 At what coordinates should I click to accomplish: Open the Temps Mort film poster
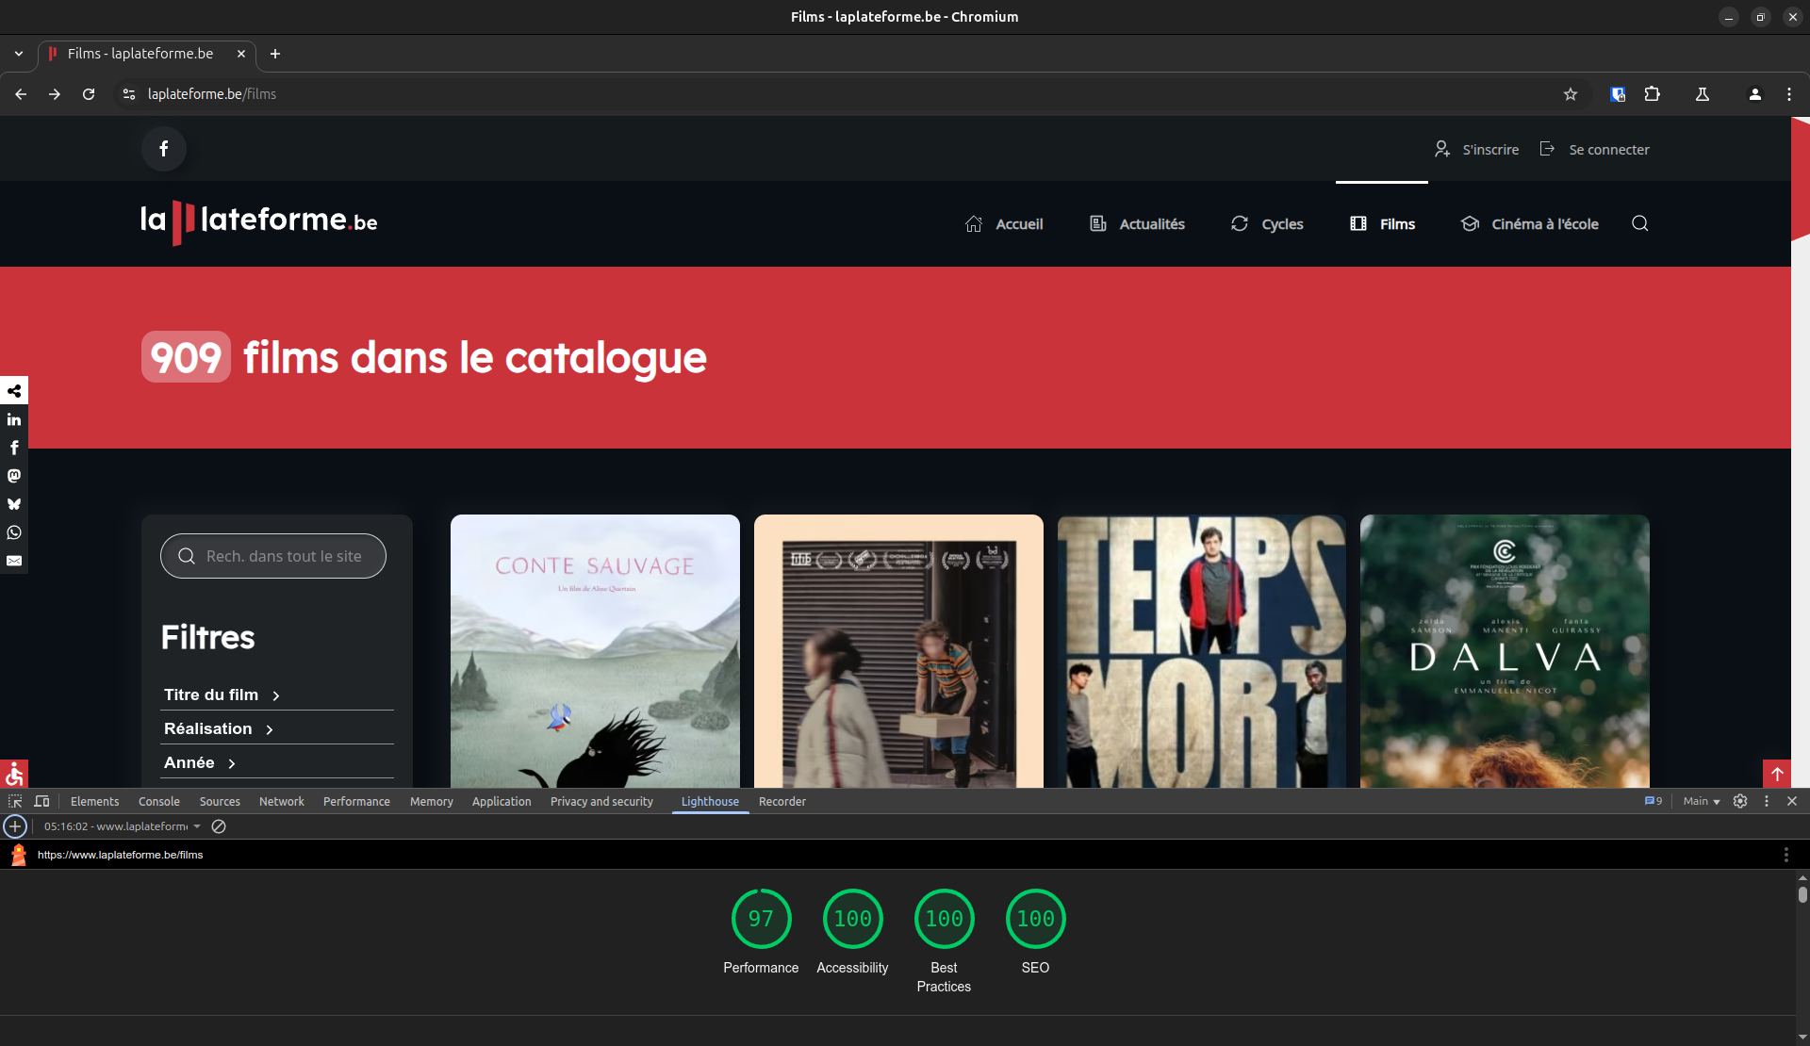tap(1202, 651)
